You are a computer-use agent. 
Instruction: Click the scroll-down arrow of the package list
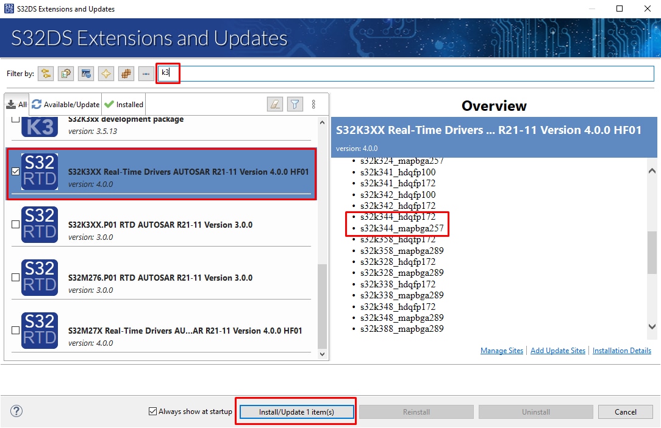[x=322, y=354]
